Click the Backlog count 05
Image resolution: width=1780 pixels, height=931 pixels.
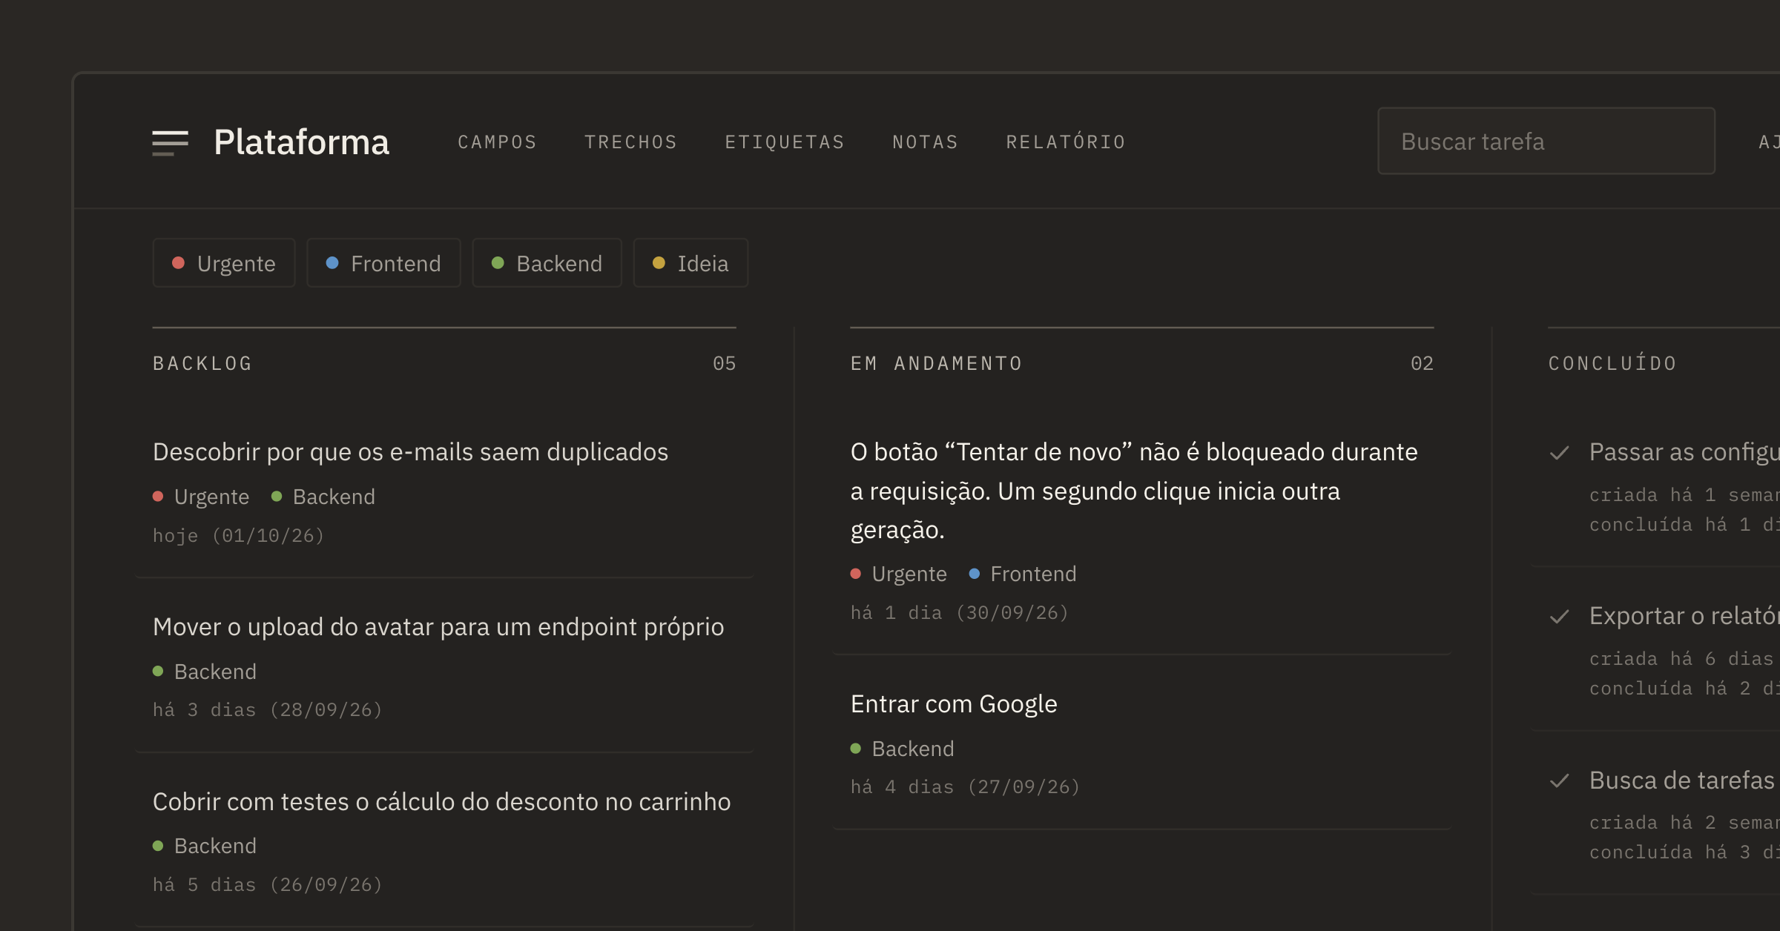point(725,363)
